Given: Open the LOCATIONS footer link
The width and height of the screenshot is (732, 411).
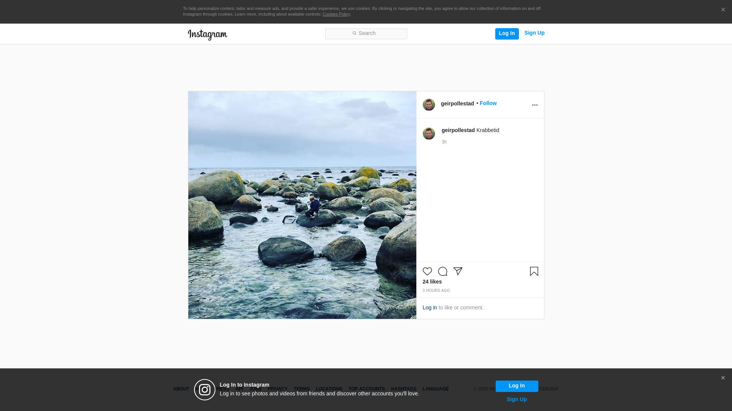Looking at the screenshot, I should [329, 389].
